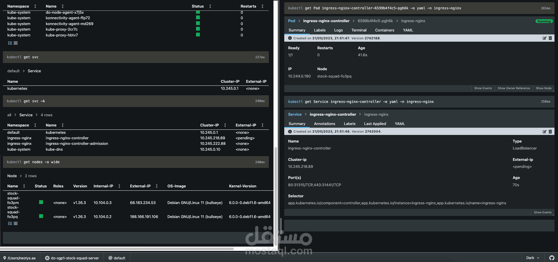Click the Running status badge
This screenshot has height=262, width=558.
pos(544,21)
